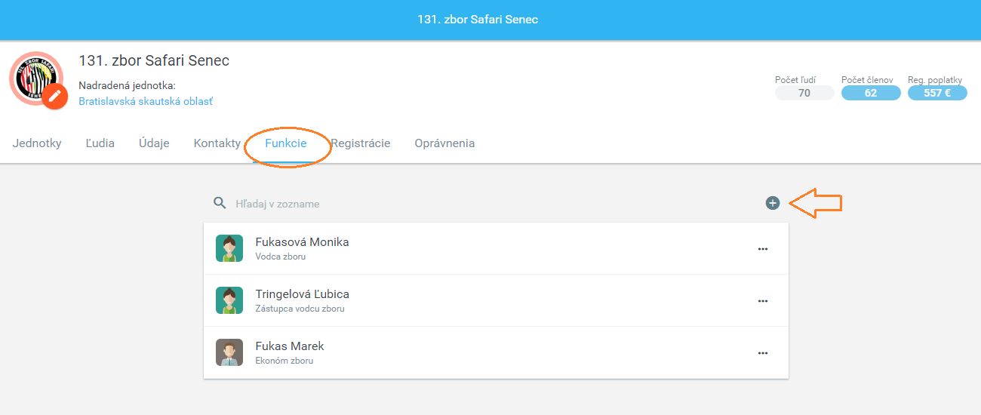The height and width of the screenshot is (415, 981).
Task: Click the Reg. poplatky 557 € badge
Action: pos(937,93)
